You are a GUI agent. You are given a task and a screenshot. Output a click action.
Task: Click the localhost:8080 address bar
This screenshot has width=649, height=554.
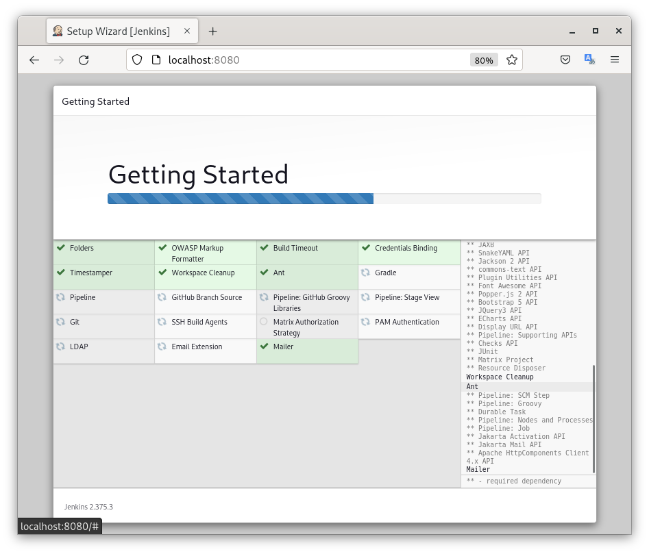(x=308, y=60)
